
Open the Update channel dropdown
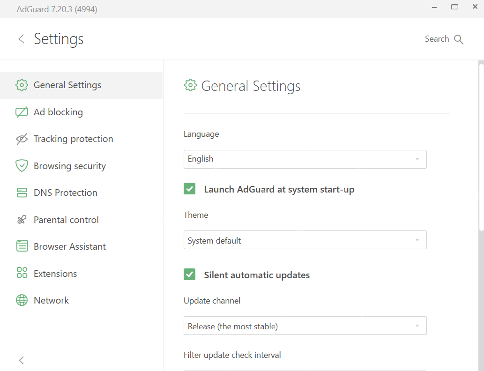(305, 326)
